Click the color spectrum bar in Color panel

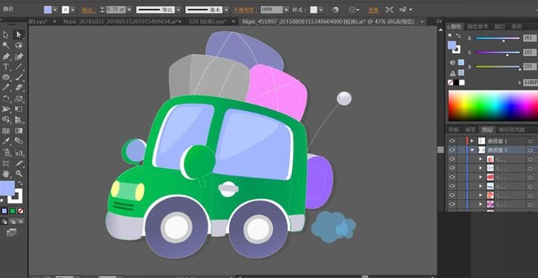492,106
